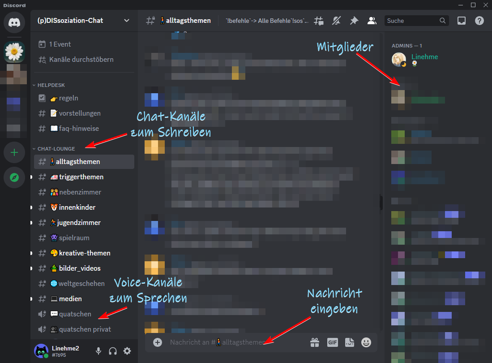Attach a file with plus button

(x=158, y=342)
